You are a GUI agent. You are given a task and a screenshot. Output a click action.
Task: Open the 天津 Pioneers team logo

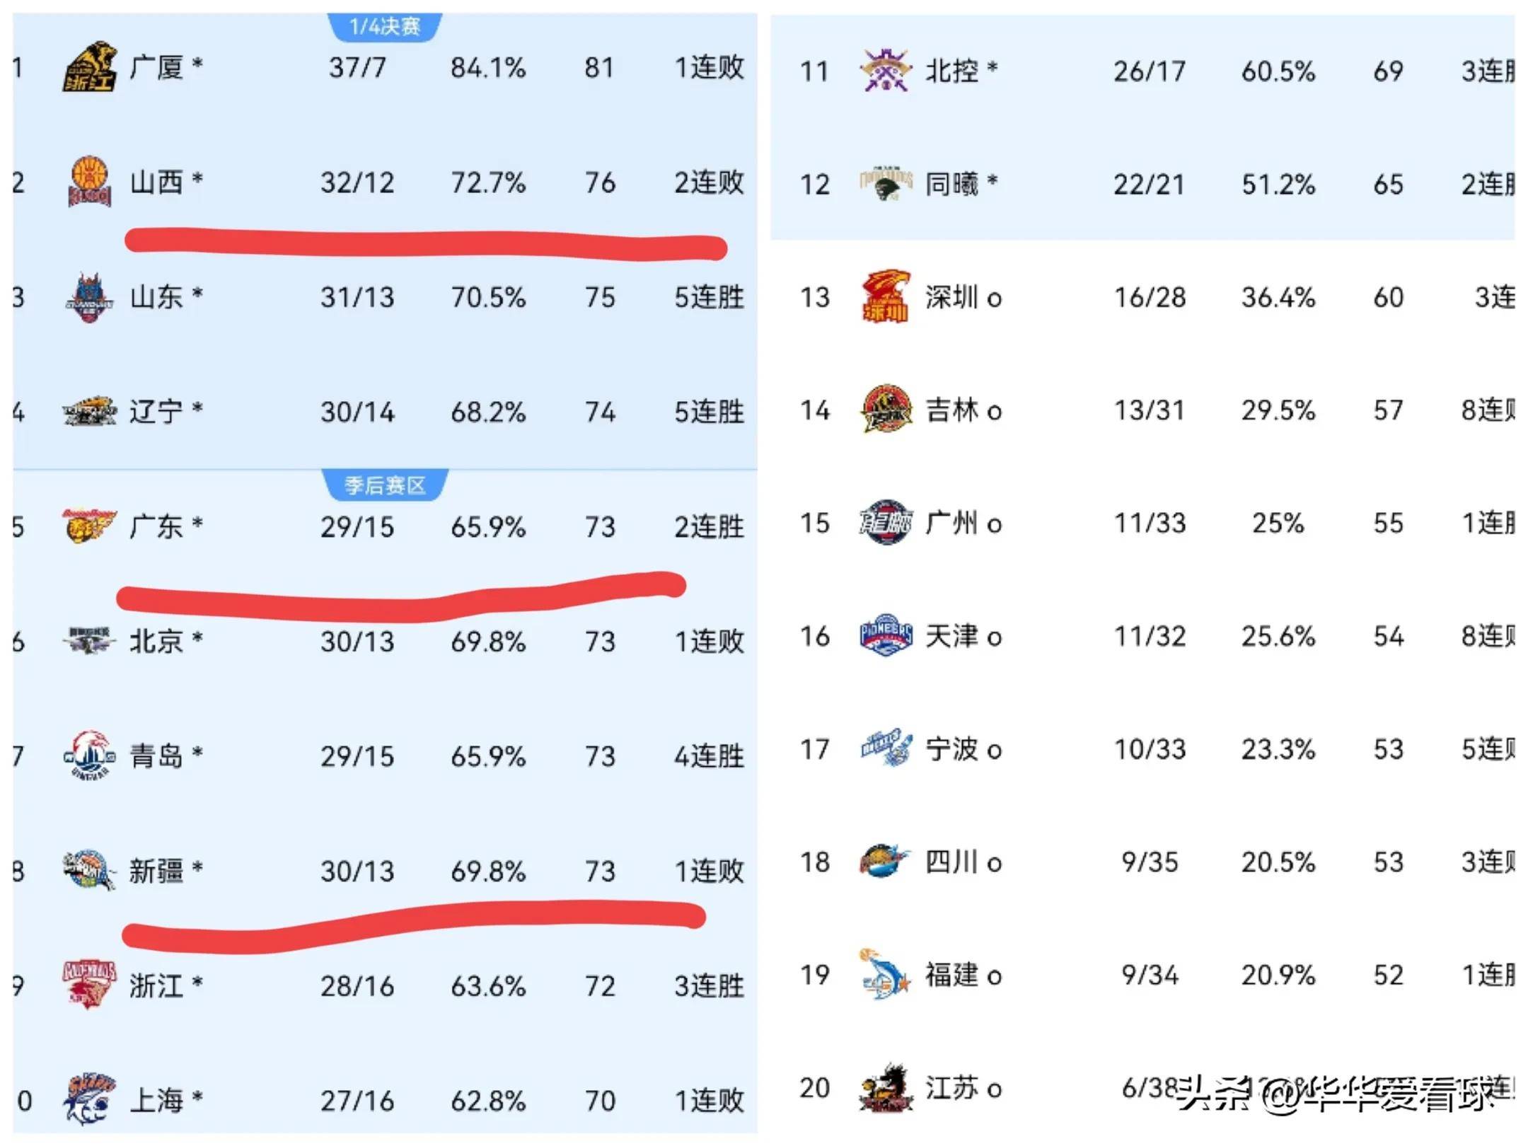click(886, 635)
